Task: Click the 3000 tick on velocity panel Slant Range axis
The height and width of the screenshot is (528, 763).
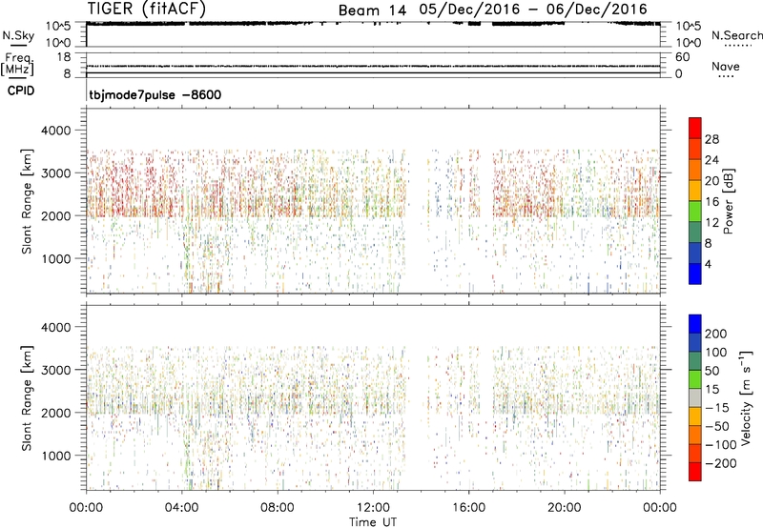Action: [x=55, y=370]
